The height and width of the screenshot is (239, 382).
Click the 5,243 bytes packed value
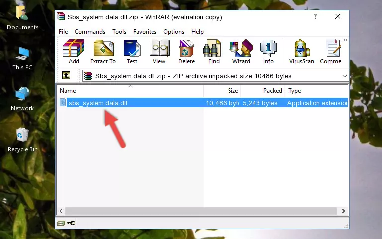pyautogui.click(x=260, y=103)
